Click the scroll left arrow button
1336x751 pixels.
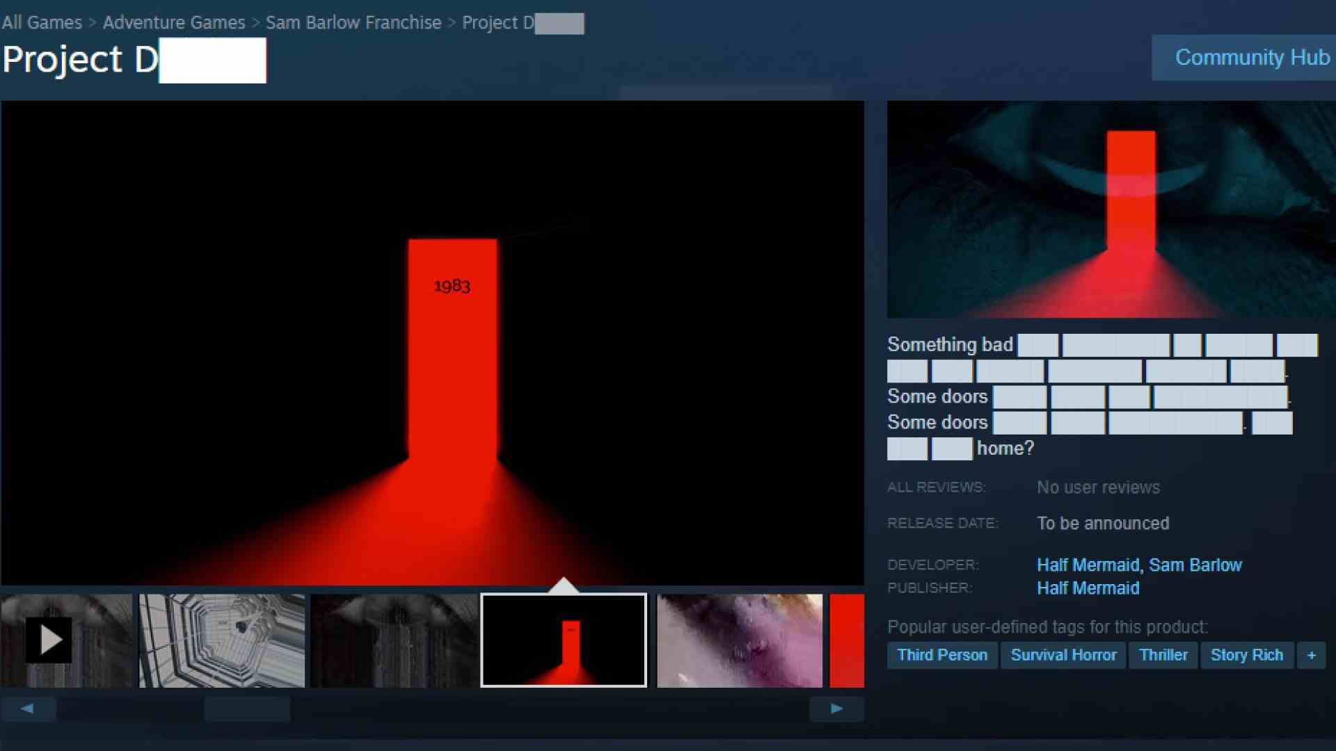click(x=28, y=707)
